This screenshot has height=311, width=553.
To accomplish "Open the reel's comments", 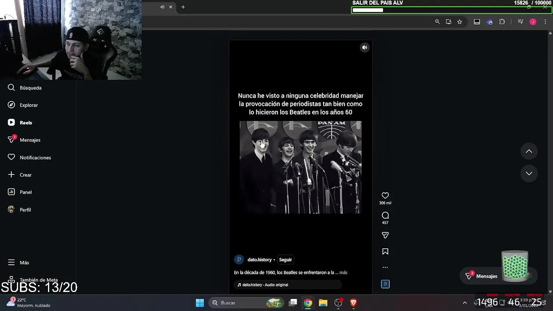I will (385, 216).
